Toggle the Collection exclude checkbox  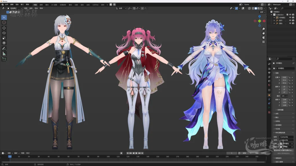click(287, 15)
